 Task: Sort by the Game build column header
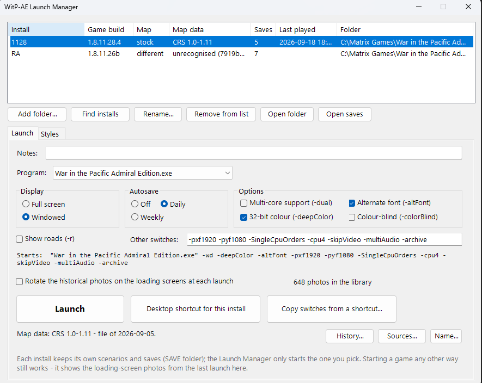[x=109, y=29]
